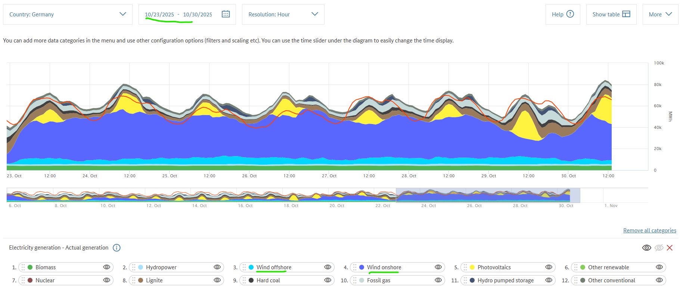Hide the Photovoltaics series

pyautogui.click(x=549, y=267)
